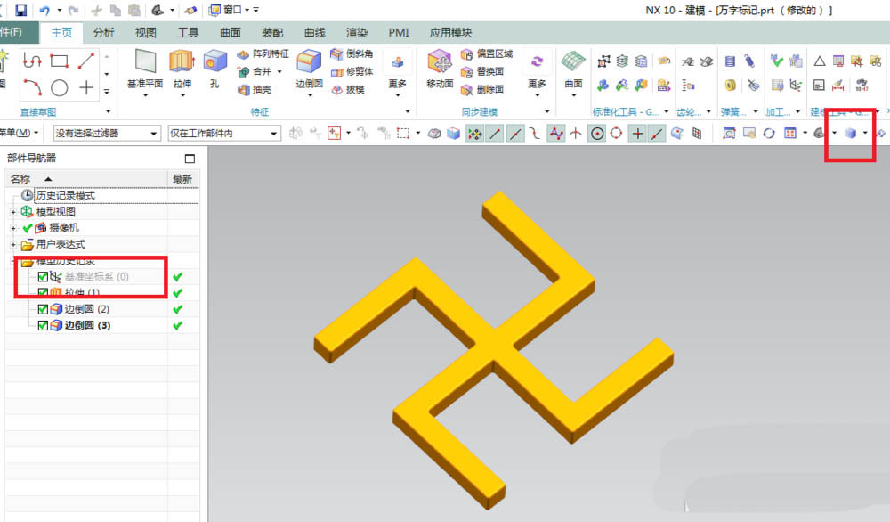Toggle the Midpoint snap option
This screenshot has width=890, height=522.
[x=515, y=134]
